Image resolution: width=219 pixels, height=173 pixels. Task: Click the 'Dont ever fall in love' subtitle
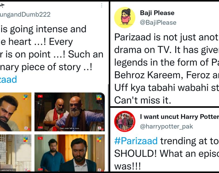pos(69,128)
